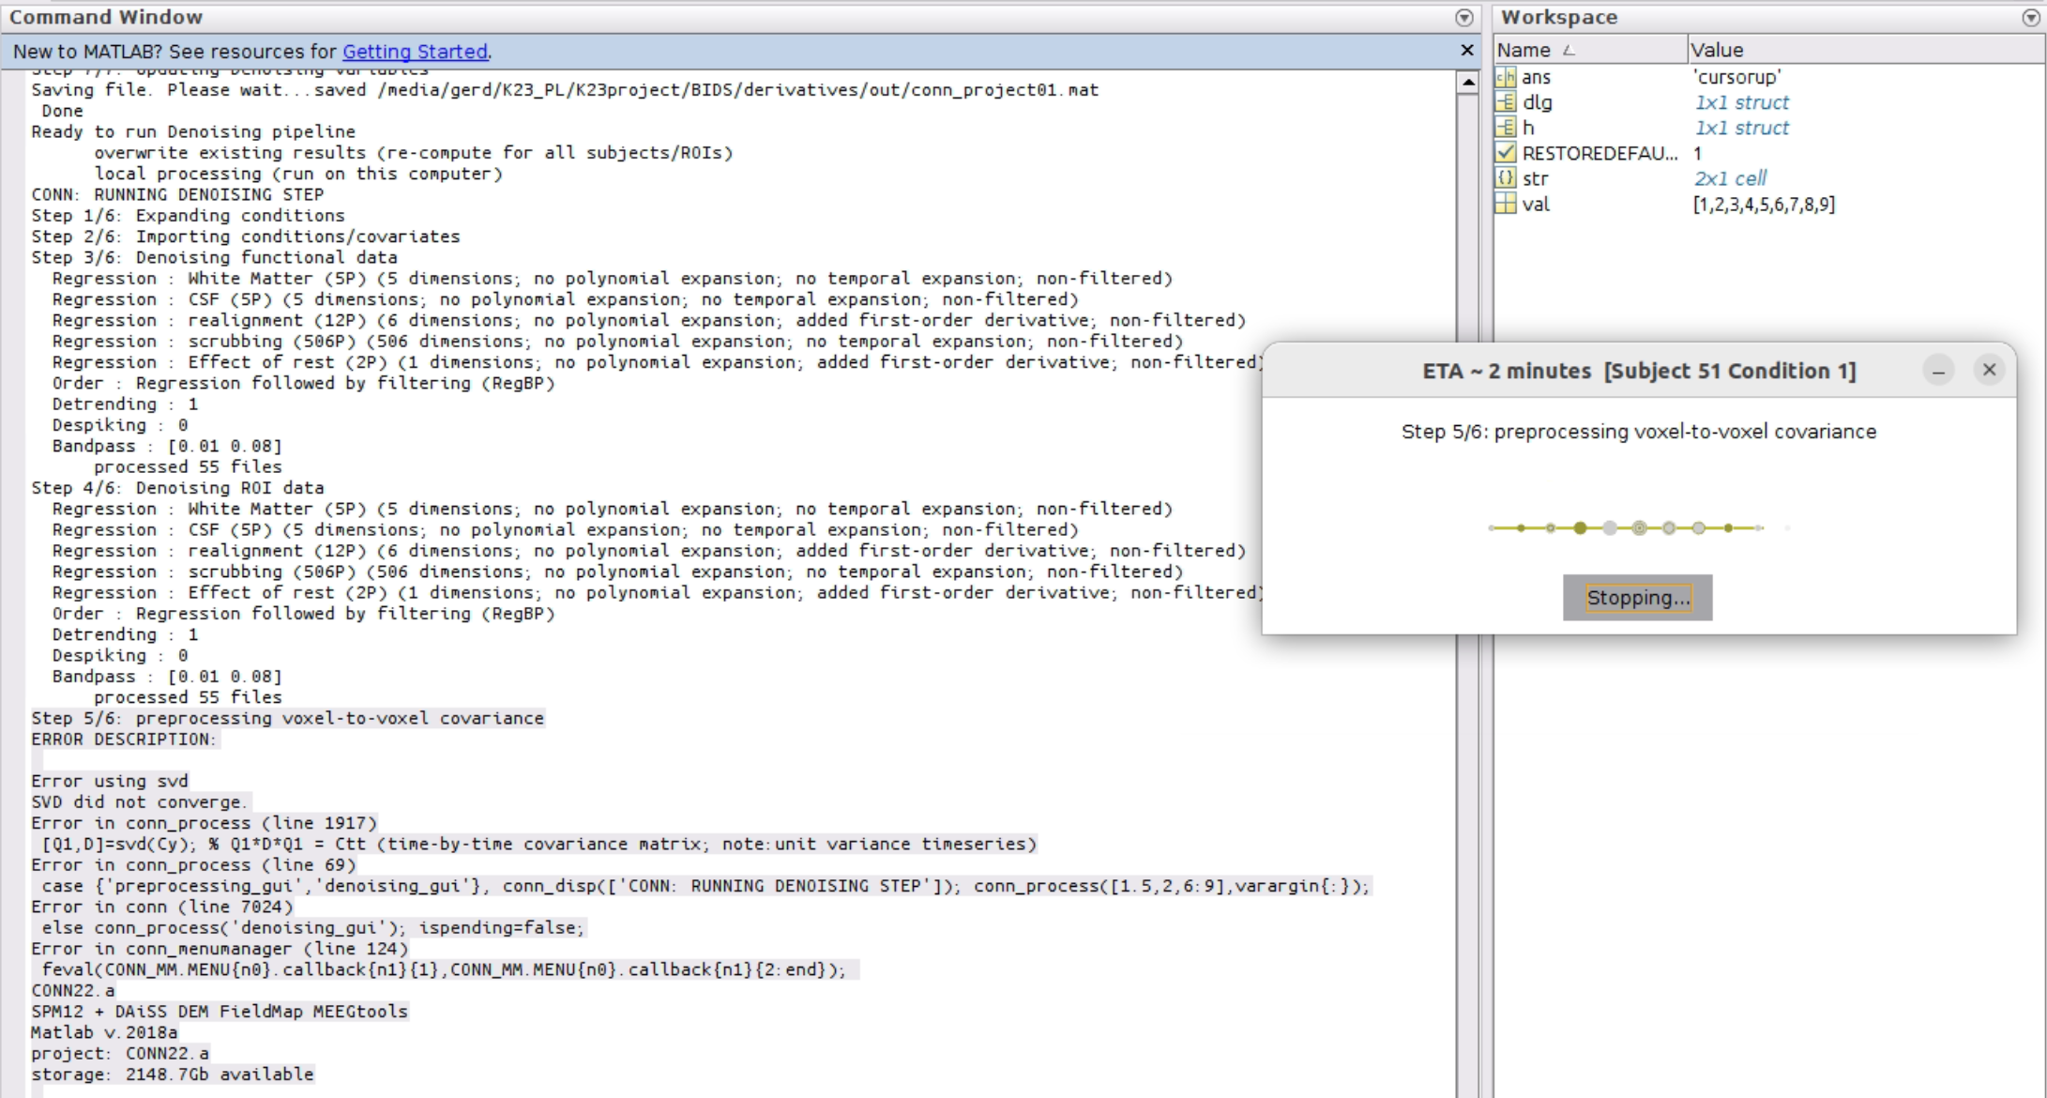The image size is (2047, 1098).
Task: Select the ans variable icon in Workspace
Action: pos(1506,77)
